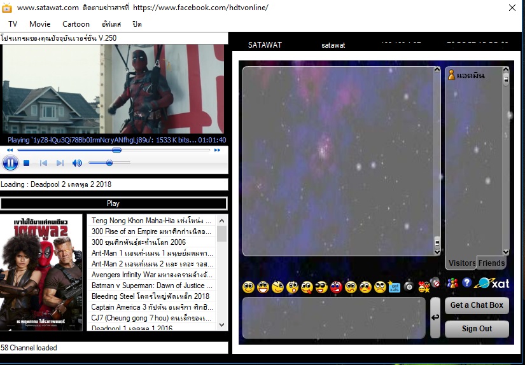525x365 pixels.
Task: Go to previous track in player
Action: click(x=43, y=163)
